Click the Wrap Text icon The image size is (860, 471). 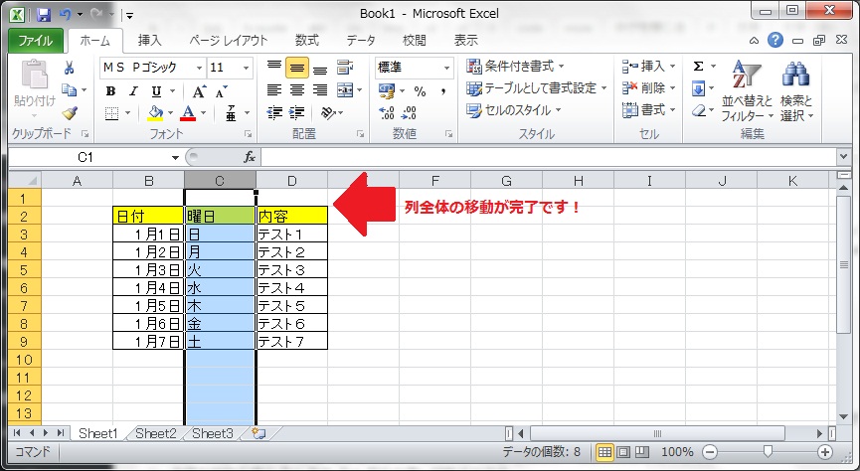(345, 68)
